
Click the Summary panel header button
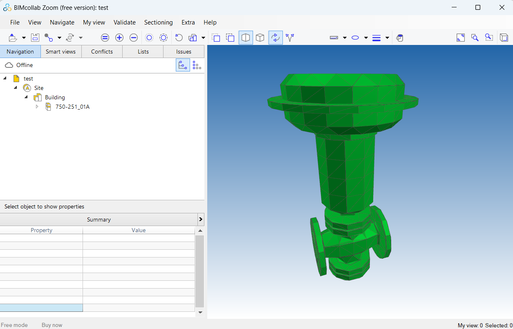[x=99, y=219]
